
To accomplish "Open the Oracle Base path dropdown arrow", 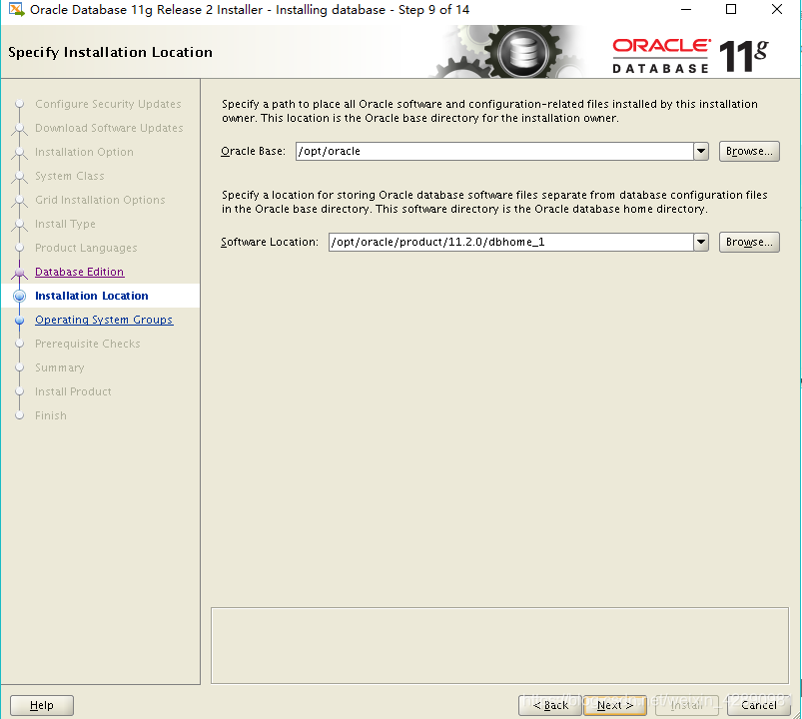I will click(x=701, y=152).
